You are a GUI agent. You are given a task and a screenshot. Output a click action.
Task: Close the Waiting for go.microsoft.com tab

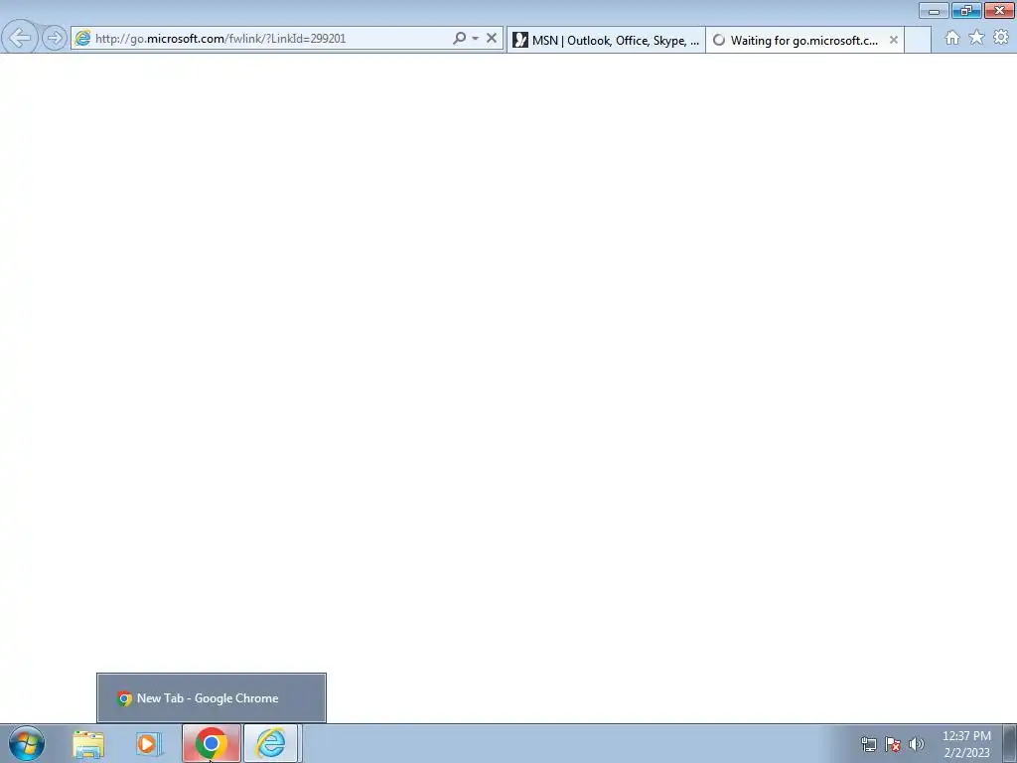(x=894, y=40)
